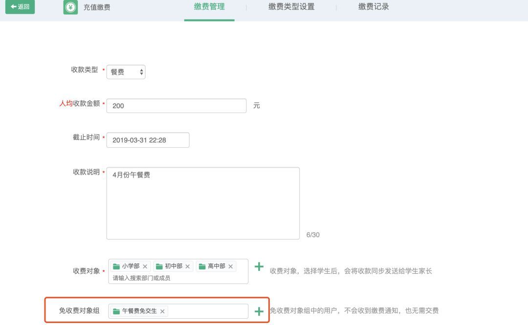This screenshot has width=528, height=325.
Task: Click the green yuan 充值缴费 icon
Action: (x=70, y=7)
